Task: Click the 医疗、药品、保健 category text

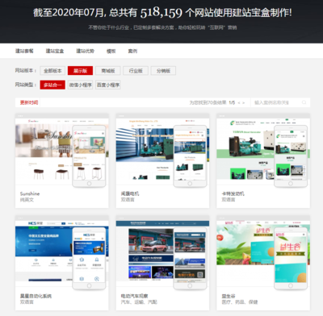Action: [x=240, y=302]
